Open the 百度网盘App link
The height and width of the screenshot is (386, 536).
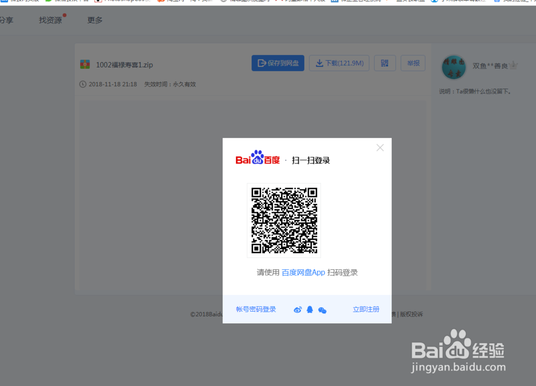(303, 273)
